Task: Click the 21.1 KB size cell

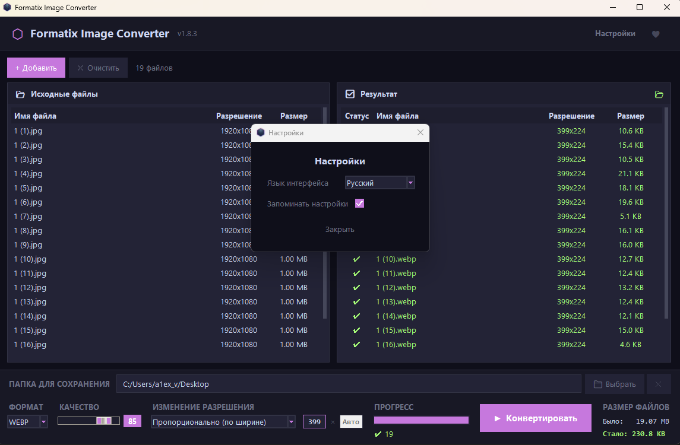Action: click(x=631, y=174)
